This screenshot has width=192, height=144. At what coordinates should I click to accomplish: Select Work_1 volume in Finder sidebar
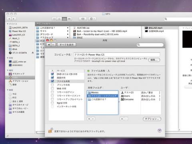[x=14, y=38]
